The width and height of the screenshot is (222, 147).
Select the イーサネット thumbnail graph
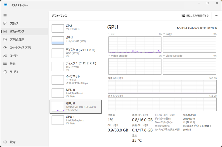58,80
